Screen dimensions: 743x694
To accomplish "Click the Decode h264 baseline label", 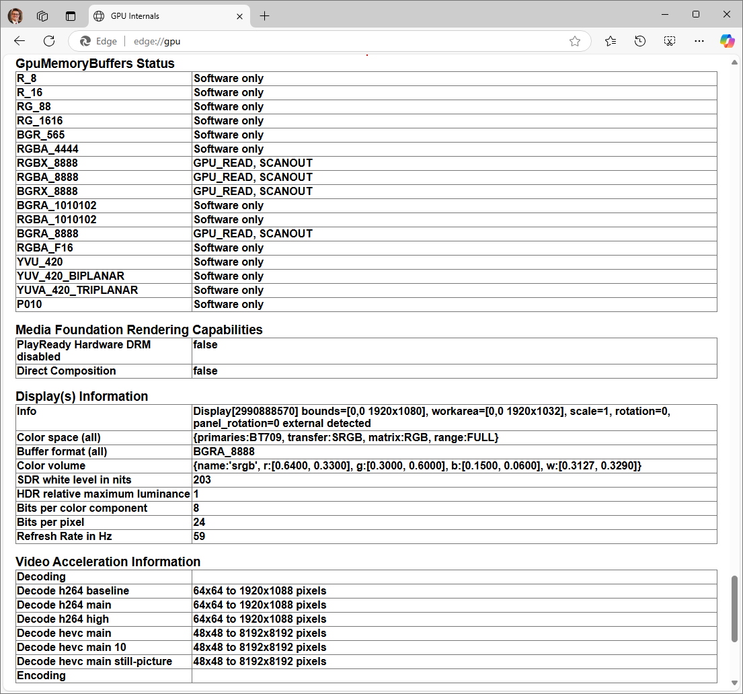I will 73,590.
